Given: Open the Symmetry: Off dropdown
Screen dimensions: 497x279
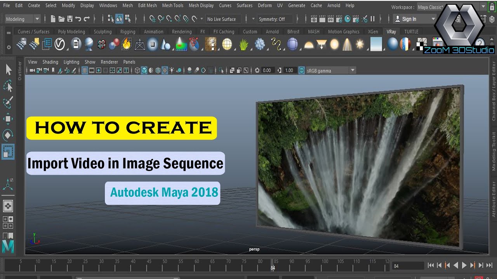Looking at the screenshot, I should pyautogui.click(x=275, y=19).
